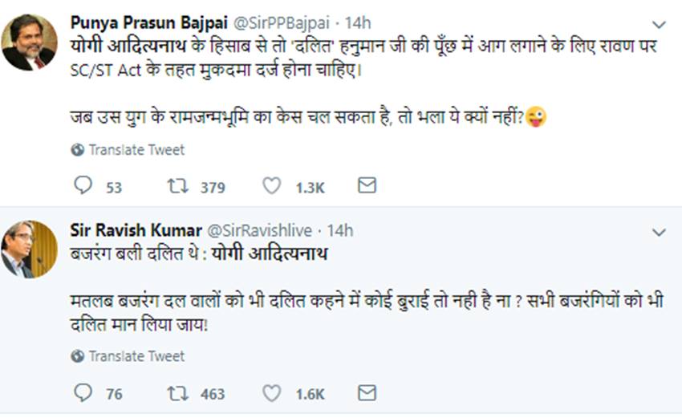Like Sir Ravish Kumar's tweet
The image size is (682, 418).
point(272,393)
